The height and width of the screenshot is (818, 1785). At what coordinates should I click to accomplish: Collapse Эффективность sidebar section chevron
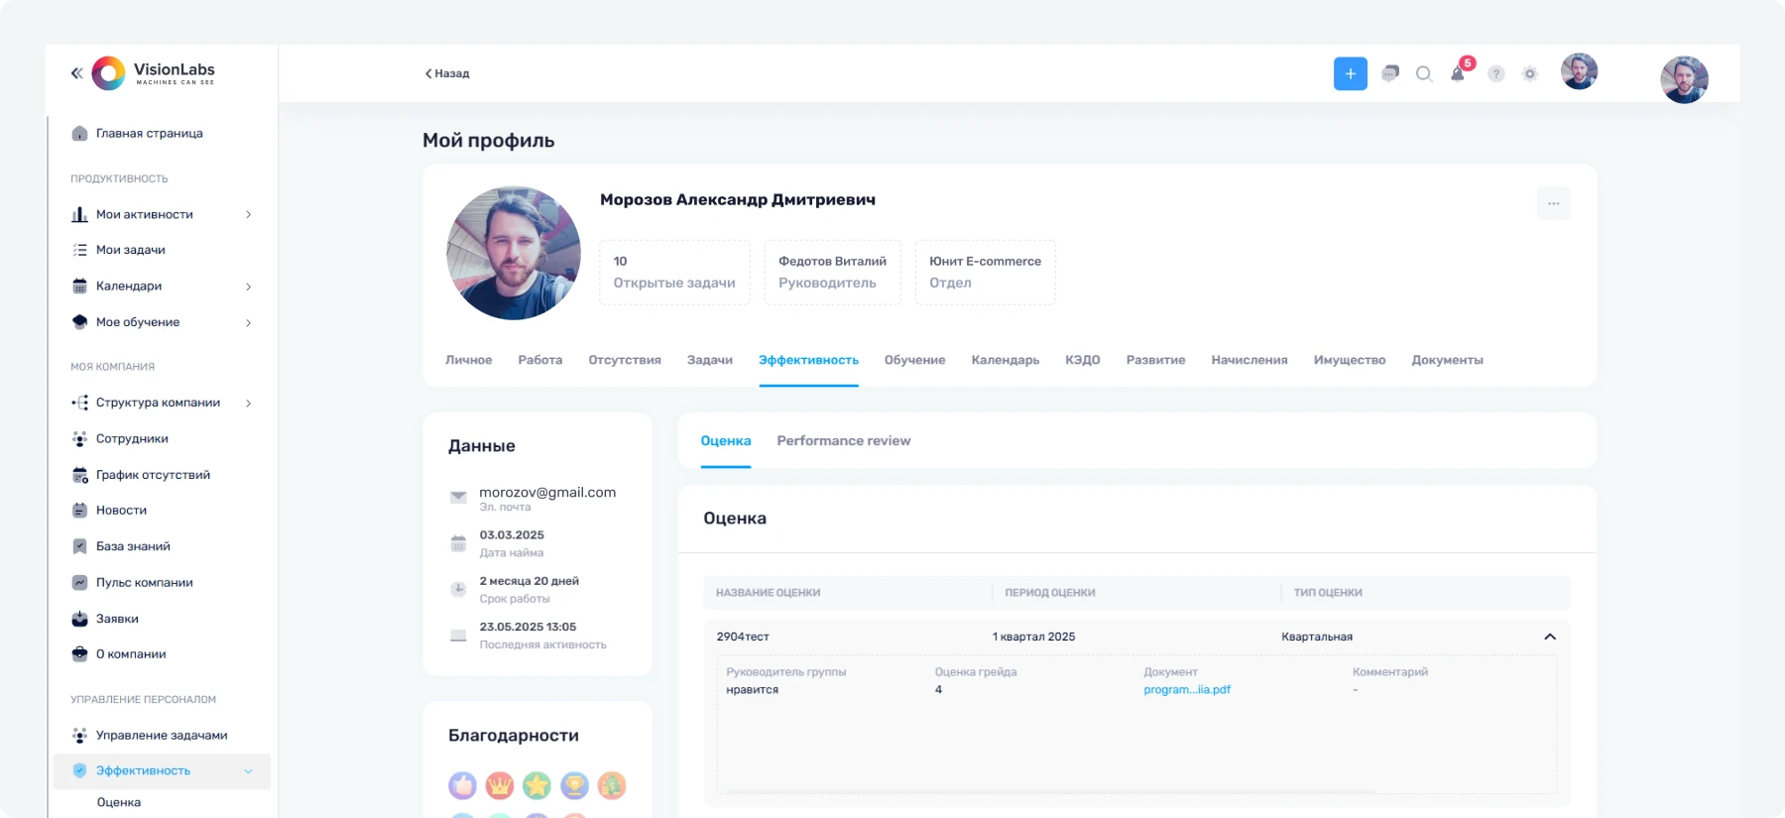tap(248, 770)
